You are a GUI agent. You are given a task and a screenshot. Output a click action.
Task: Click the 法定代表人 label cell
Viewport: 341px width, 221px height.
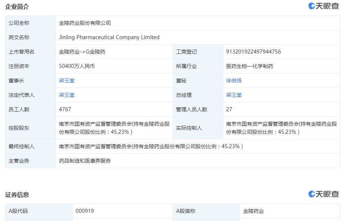[x=30, y=95]
